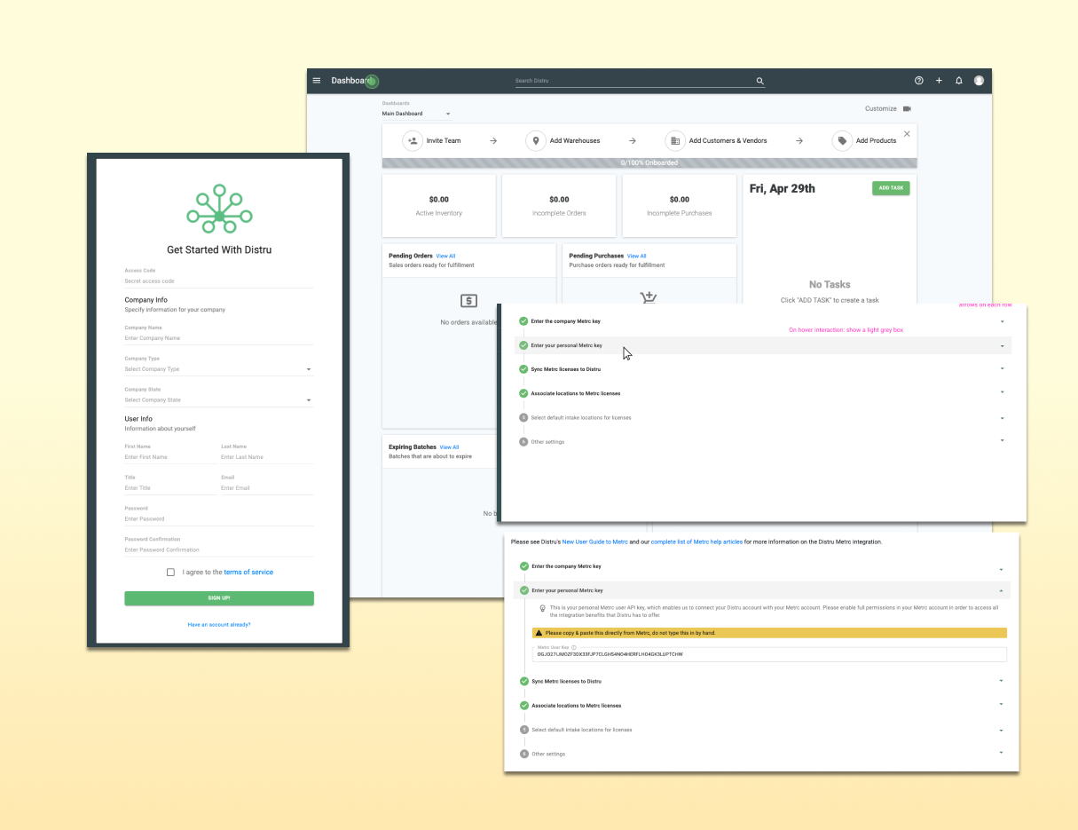Viewport: 1078px width, 830px height.
Task: Click the plus icon in dashboard header
Action: click(939, 81)
